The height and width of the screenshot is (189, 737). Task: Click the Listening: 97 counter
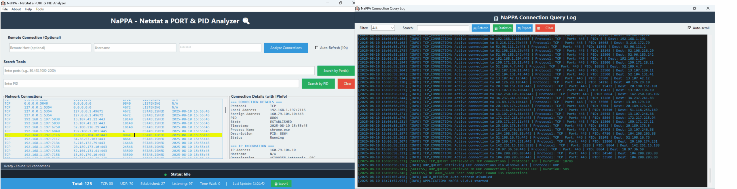point(183,184)
